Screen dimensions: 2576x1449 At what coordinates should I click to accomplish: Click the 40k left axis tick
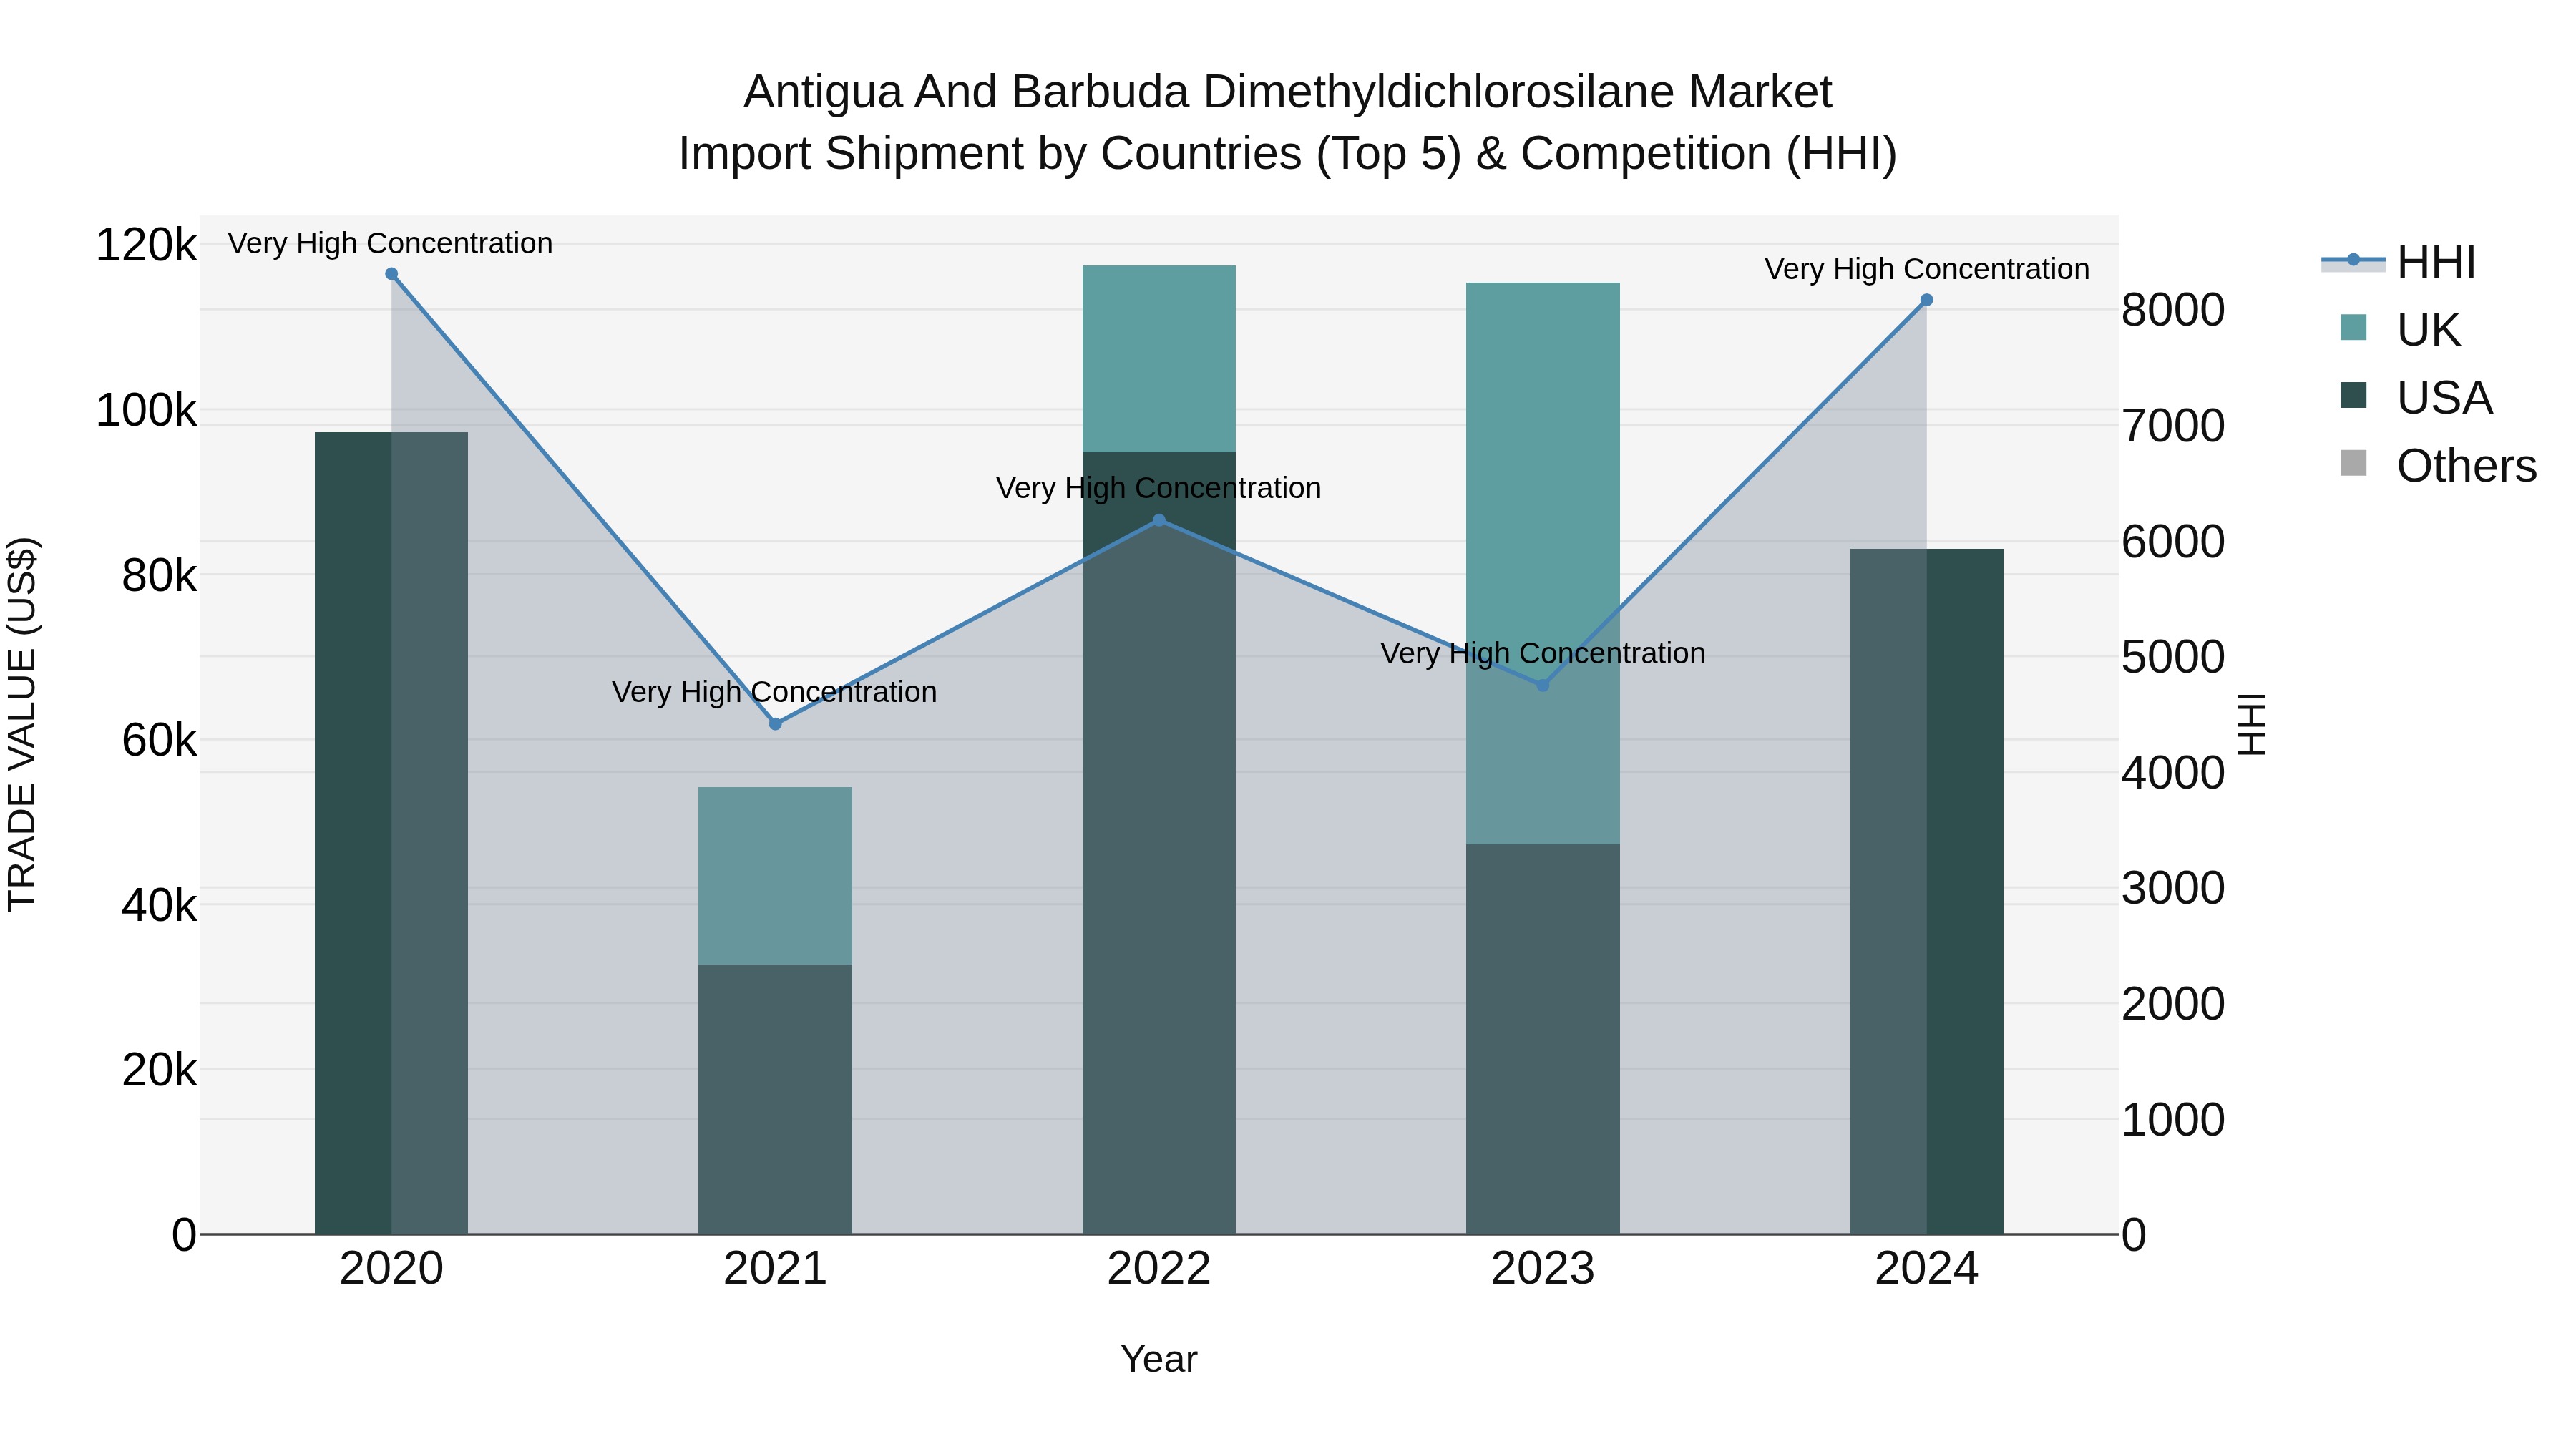(159, 906)
